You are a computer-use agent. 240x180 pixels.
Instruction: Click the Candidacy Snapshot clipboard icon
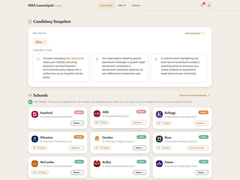click(30, 21)
